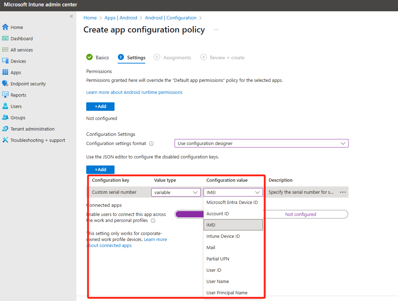Open Dashboard in the sidebar menu
Image resolution: width=398 pixels, height=301 pixels.
22,38
